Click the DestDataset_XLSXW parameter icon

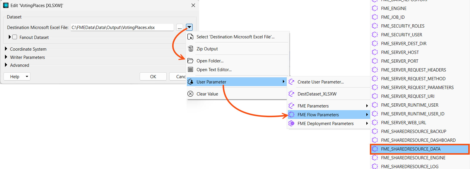291,94
